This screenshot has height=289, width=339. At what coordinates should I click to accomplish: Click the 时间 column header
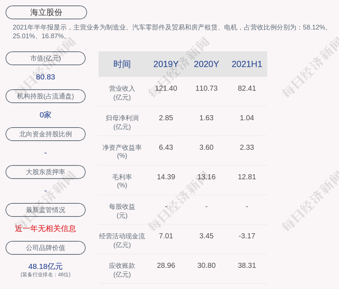[x=122, y=64]
